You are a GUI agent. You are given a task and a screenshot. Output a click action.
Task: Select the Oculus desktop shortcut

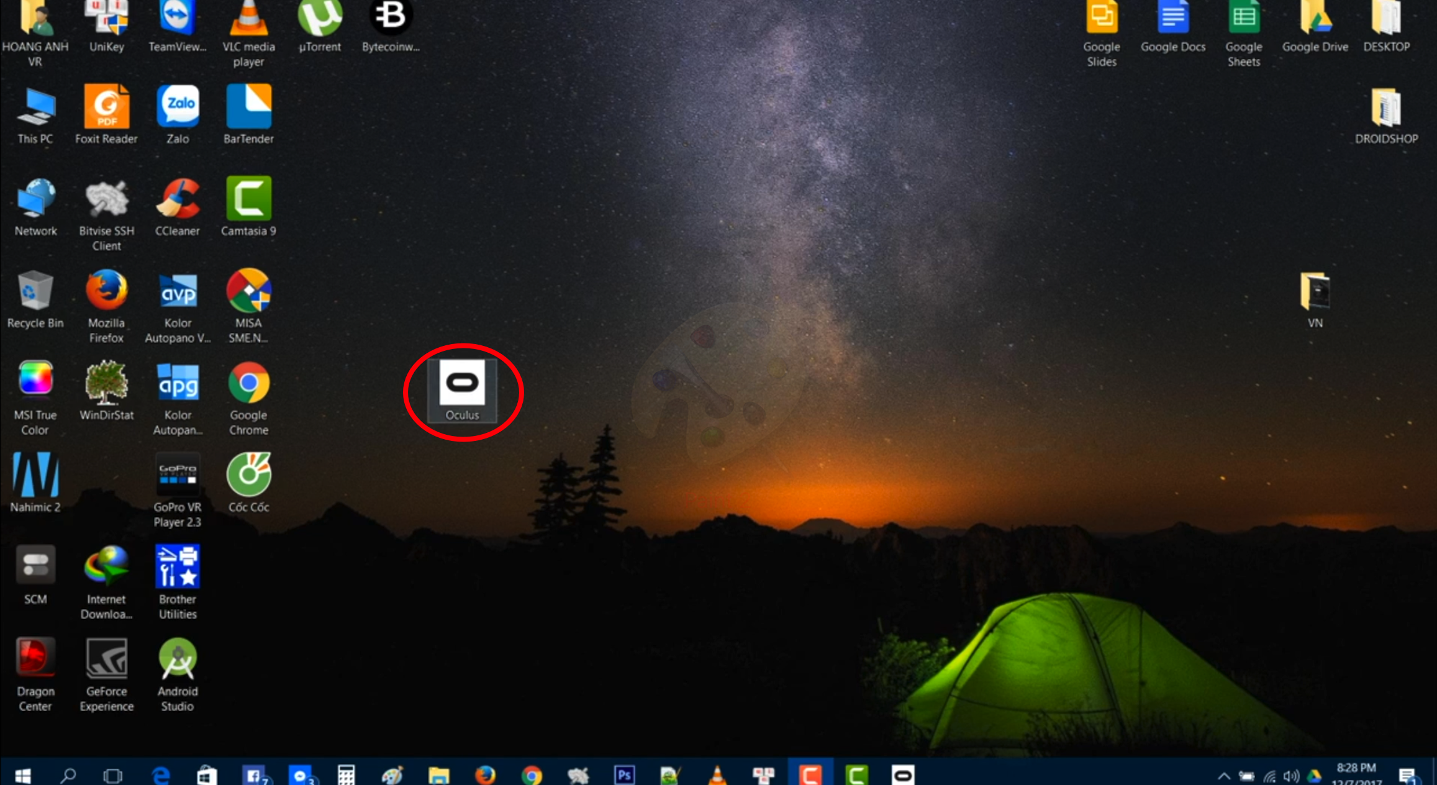462,390
